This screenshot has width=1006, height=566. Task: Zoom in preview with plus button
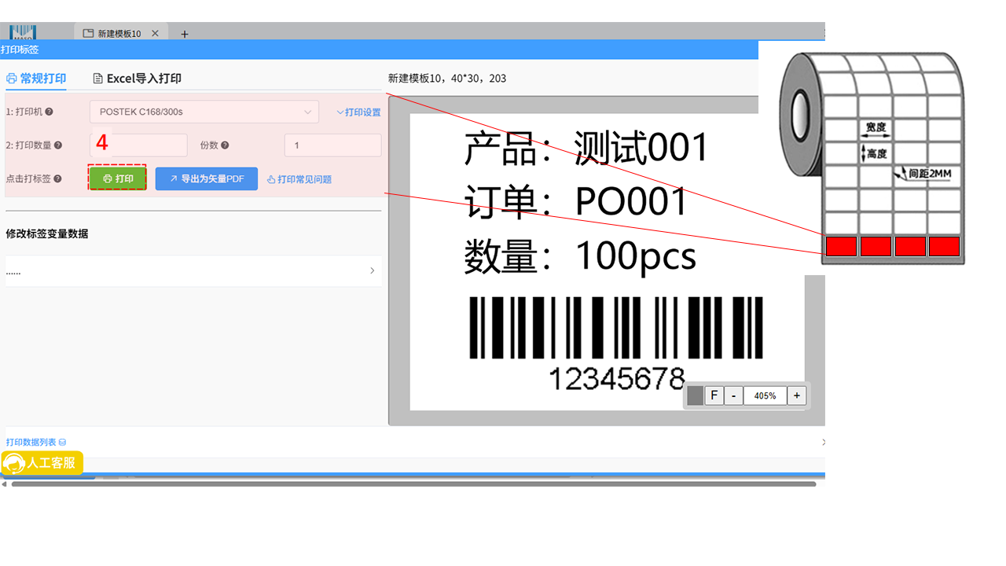[797, 395]
